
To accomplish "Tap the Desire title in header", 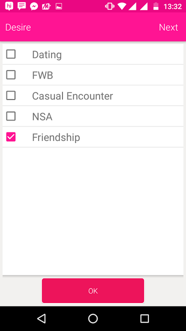I will click(x=18, y=27).
